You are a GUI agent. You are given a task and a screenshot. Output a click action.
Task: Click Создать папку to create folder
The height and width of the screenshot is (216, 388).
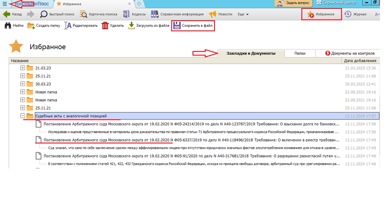coord(44,26)
